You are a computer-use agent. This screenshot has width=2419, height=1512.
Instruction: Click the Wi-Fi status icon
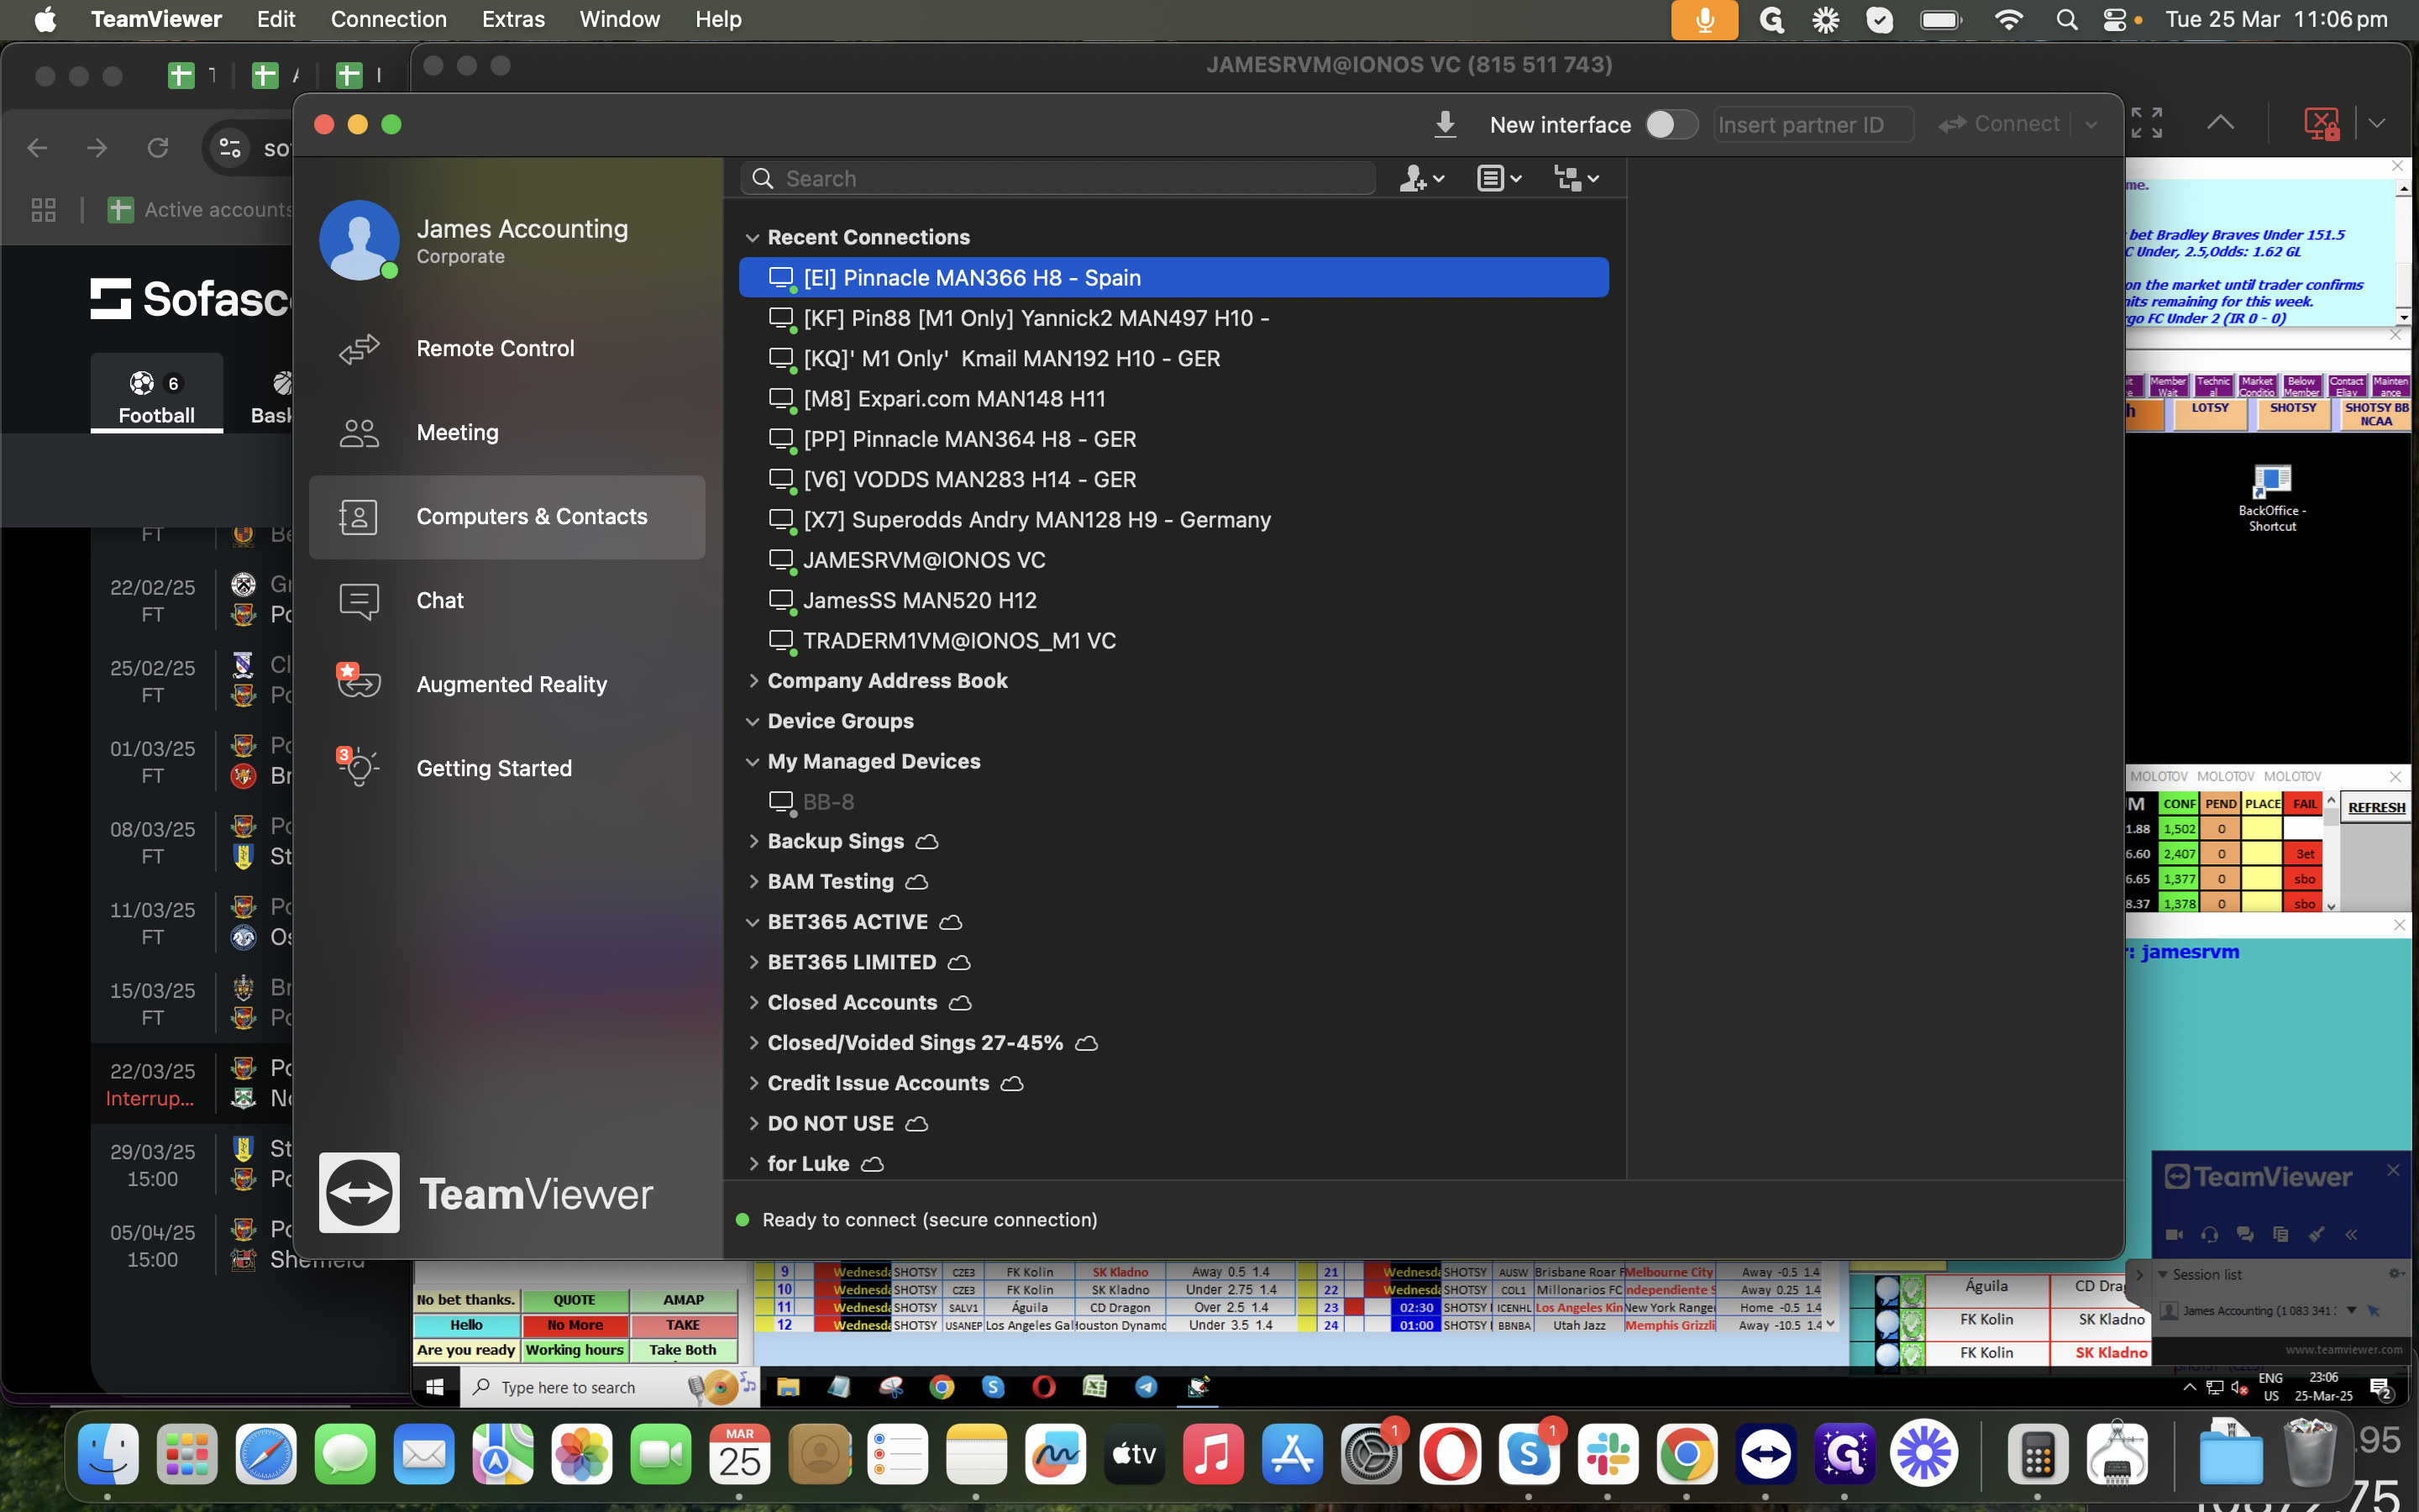pyautogui.click(x=2008, y=19)
